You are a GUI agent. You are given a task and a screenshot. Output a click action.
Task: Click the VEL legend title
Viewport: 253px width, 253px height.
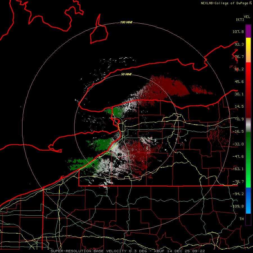tap(247, 17)
